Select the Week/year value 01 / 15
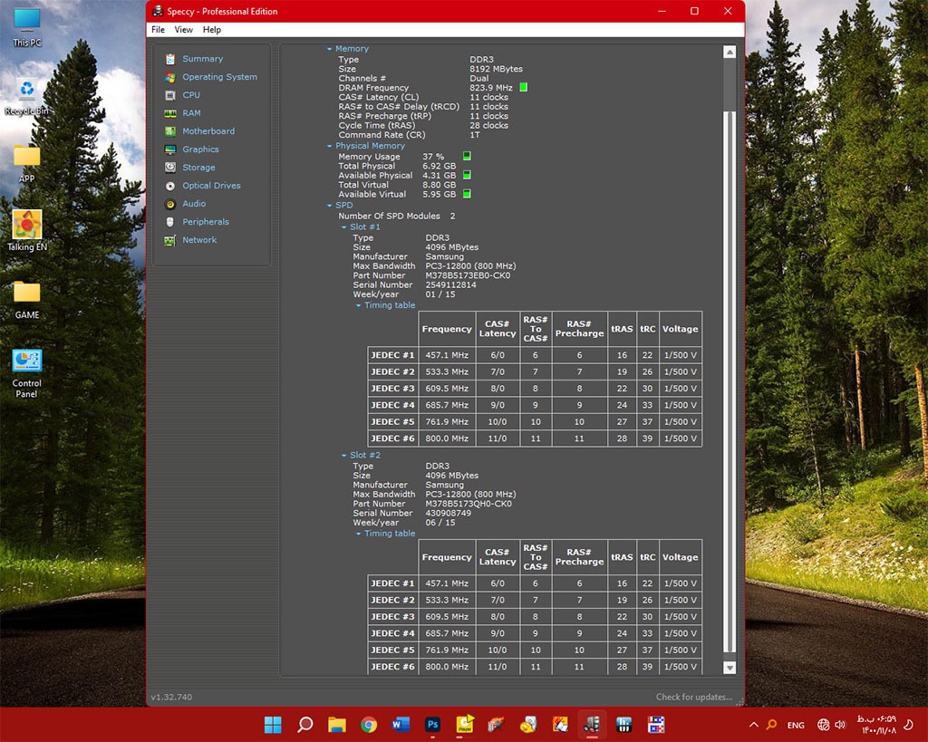928x742 pixels. coord(440,294)
